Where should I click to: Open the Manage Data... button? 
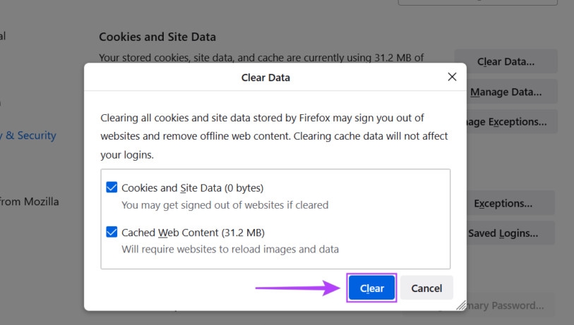pyautogui.click(x=506, y=92)
